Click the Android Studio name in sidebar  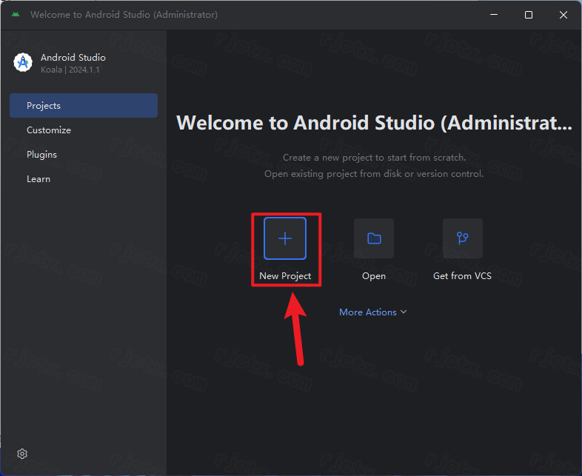coord(73,58)
